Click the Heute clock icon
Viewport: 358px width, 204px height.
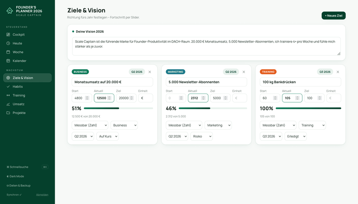[8, 43]
